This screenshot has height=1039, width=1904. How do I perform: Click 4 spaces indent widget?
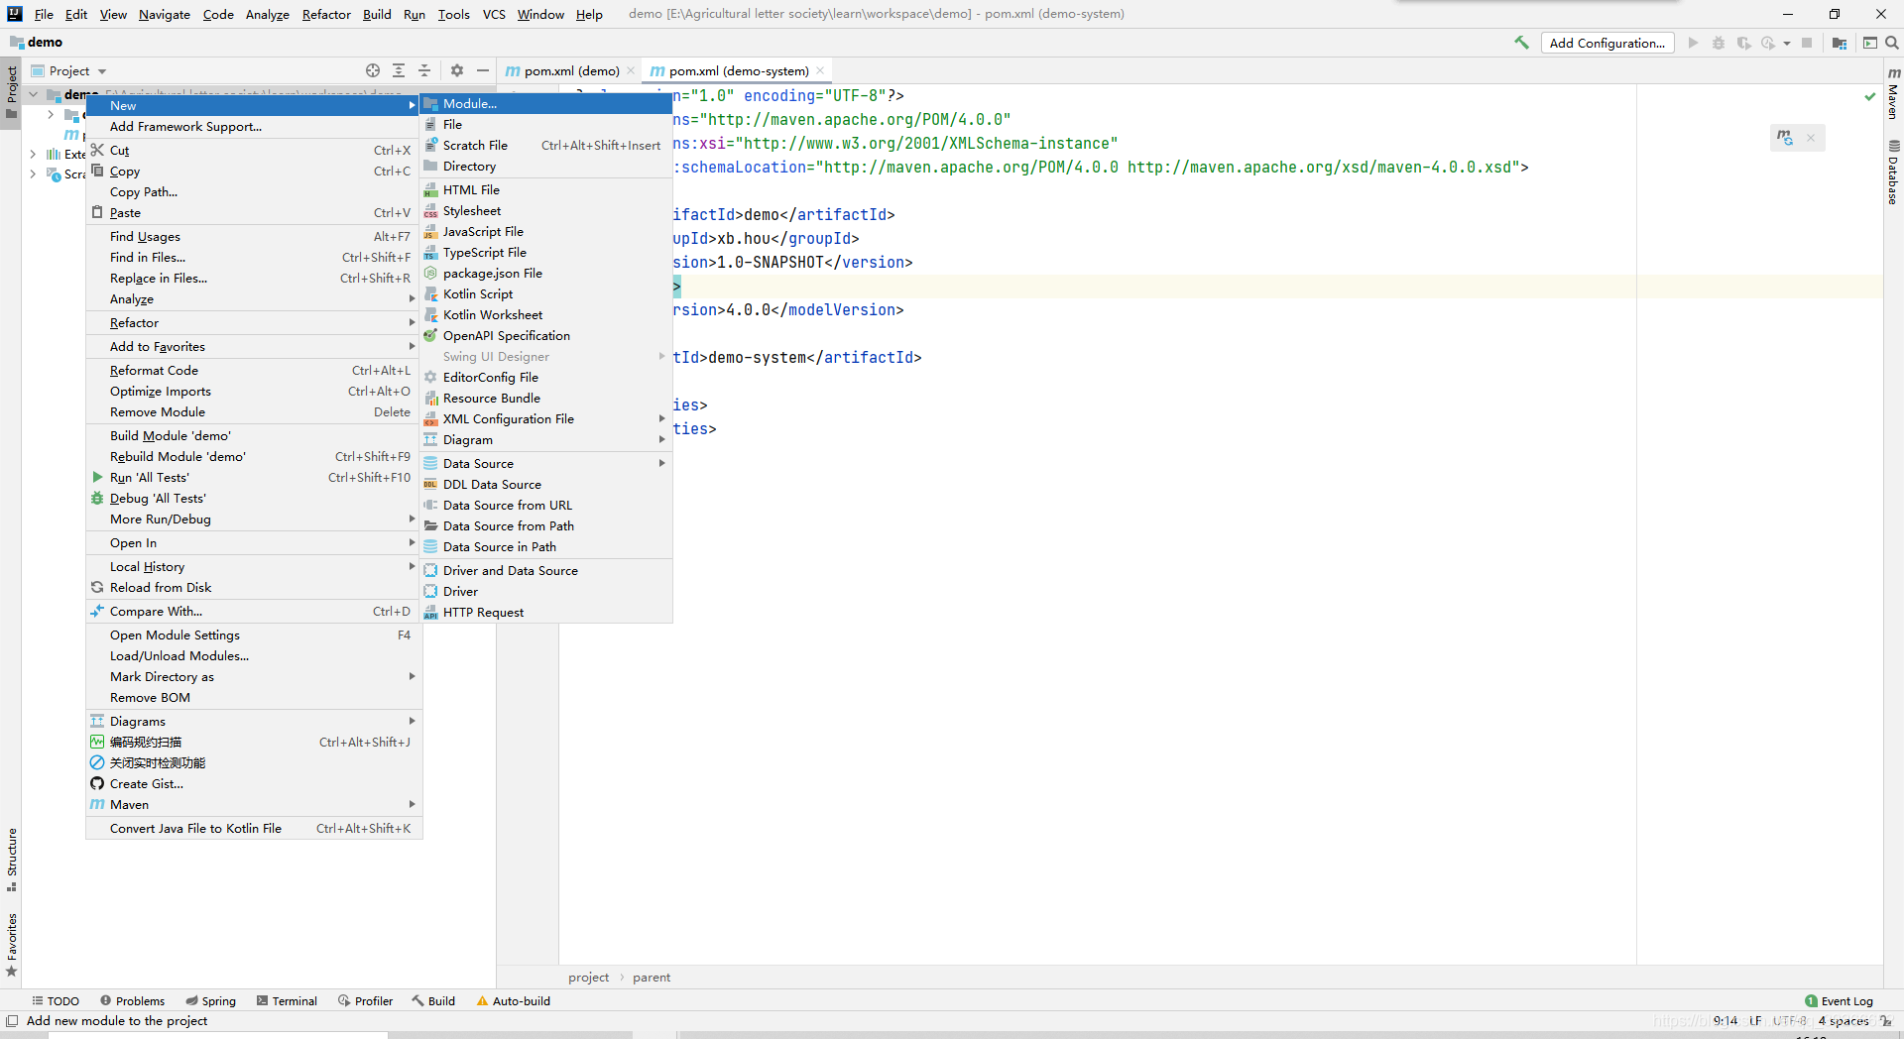point(1844,1020)
